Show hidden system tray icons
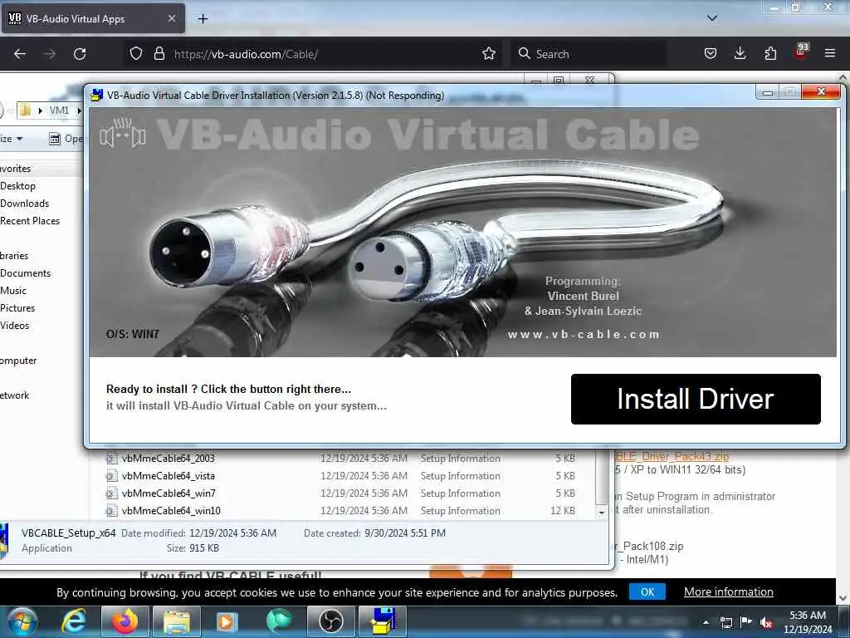 click(x=706, y=622)
